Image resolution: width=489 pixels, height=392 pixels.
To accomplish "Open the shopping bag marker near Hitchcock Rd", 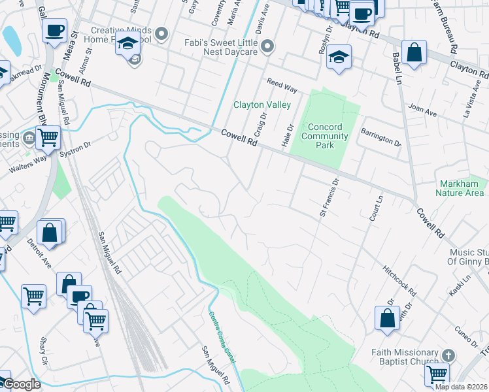I will point(387,320).
